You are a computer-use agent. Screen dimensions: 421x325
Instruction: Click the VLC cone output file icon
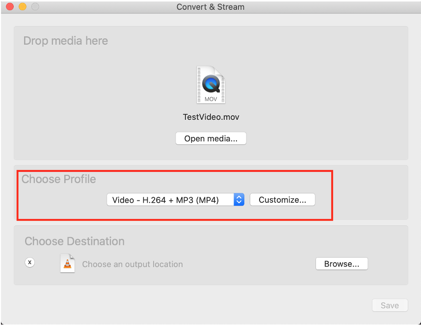pos(67,264)
